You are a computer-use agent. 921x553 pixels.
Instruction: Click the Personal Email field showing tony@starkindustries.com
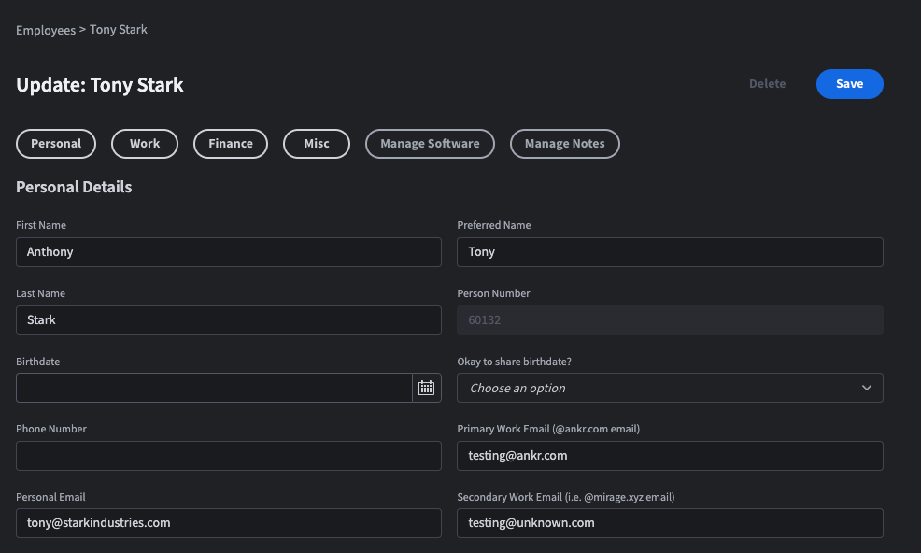click(228, 522)
